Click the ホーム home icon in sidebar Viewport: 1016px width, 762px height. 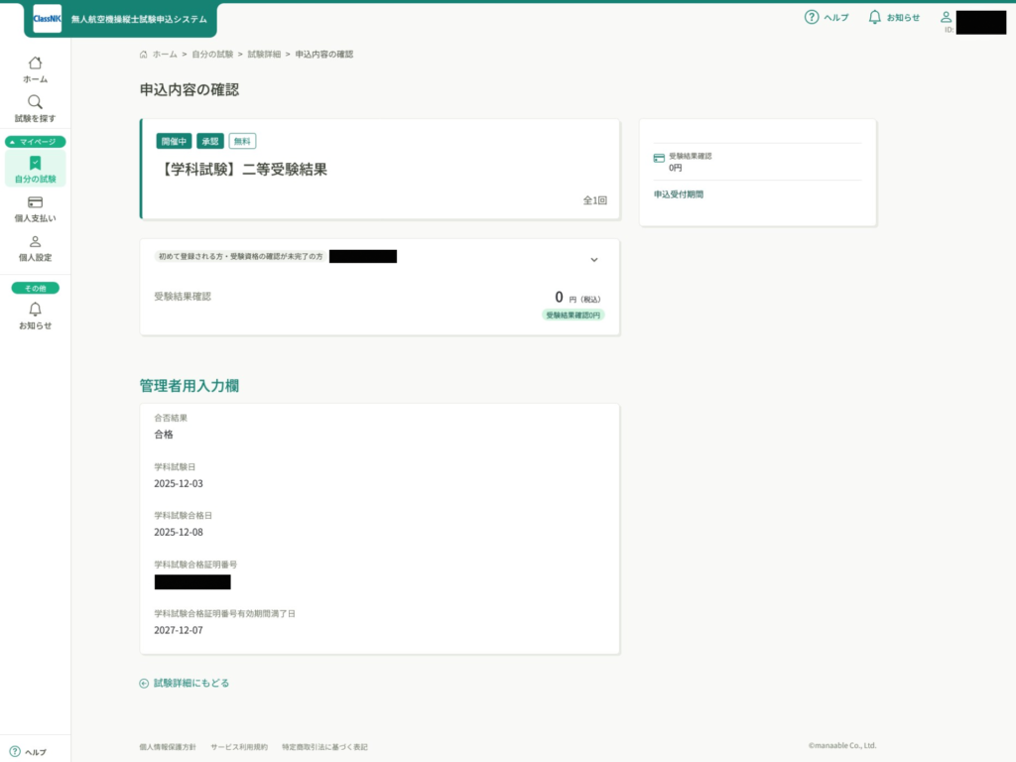click(x=35, y=63)
